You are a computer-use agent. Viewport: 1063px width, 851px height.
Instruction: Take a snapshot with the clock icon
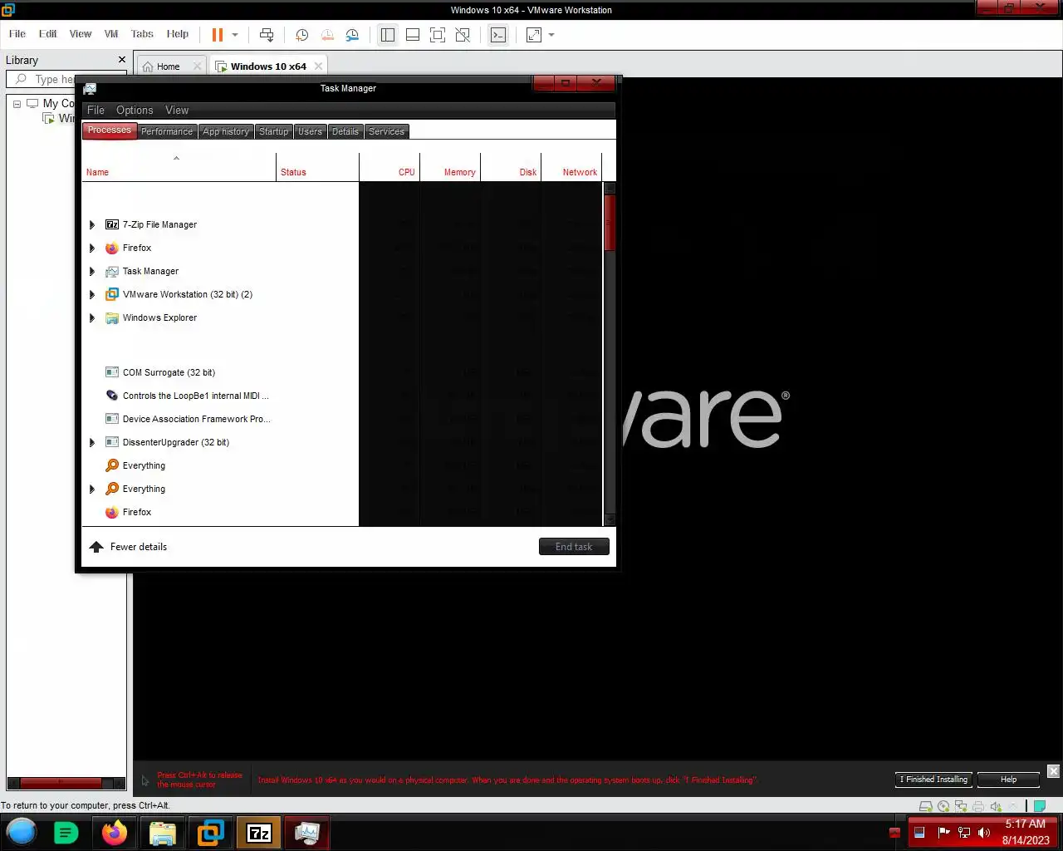pos(302,35)
